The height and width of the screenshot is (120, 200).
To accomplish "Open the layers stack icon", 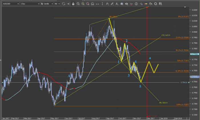I will pos(122,4).
